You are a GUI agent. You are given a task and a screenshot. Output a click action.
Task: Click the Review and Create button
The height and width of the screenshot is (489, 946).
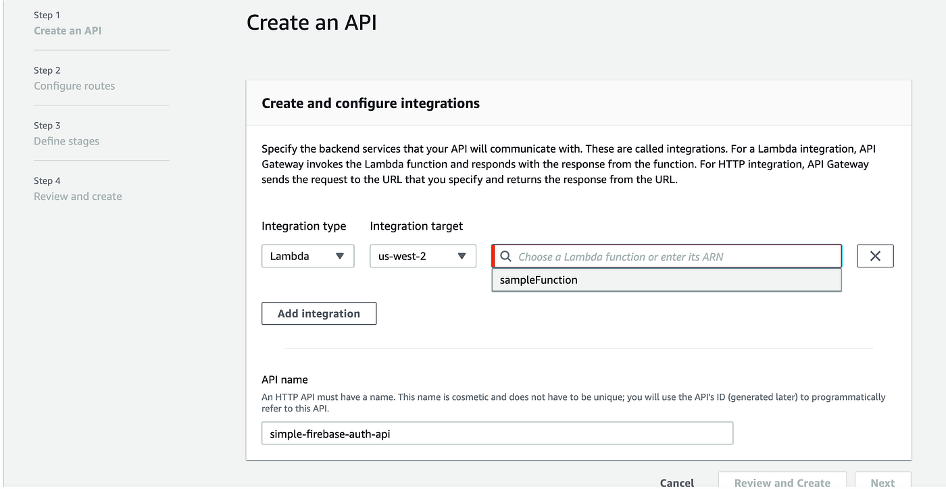coord(782,482)
